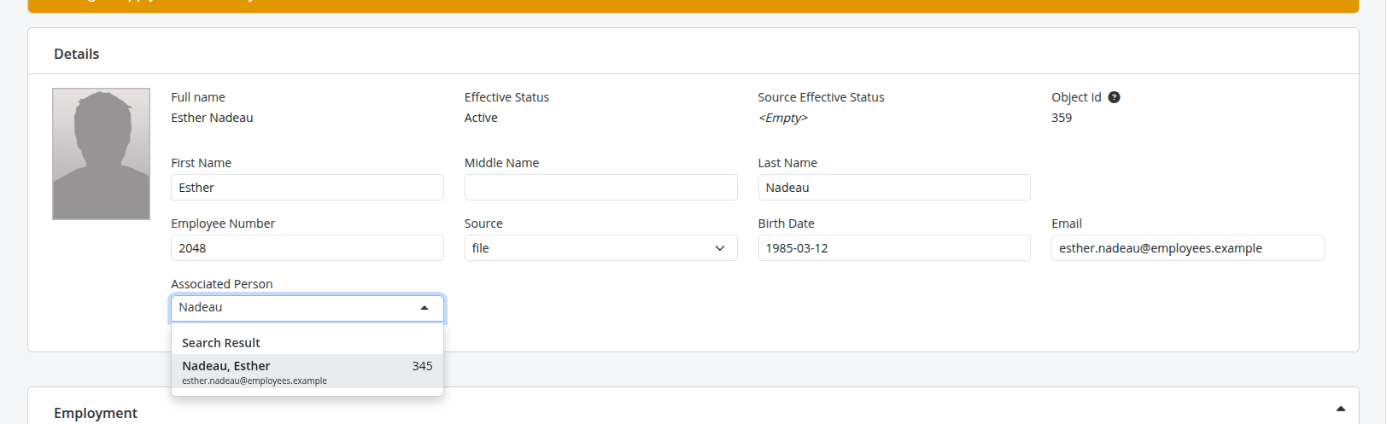Screen dimensions: 1387x424
Task: Edit the Employee Number field
Action: (x=307, y=248)
